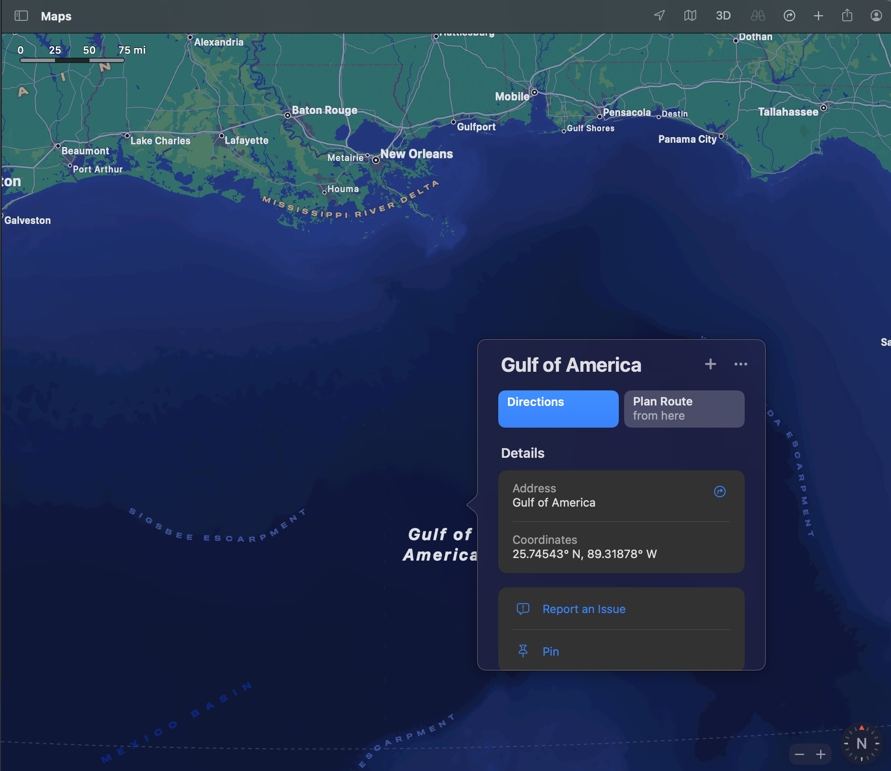891x771 pixels.
Task: Click the Metairie label
Action: click(x=345, y=157)
